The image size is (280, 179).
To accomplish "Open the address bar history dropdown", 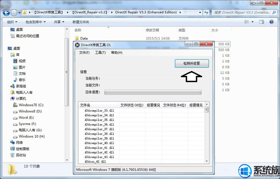I will [200, 13].
